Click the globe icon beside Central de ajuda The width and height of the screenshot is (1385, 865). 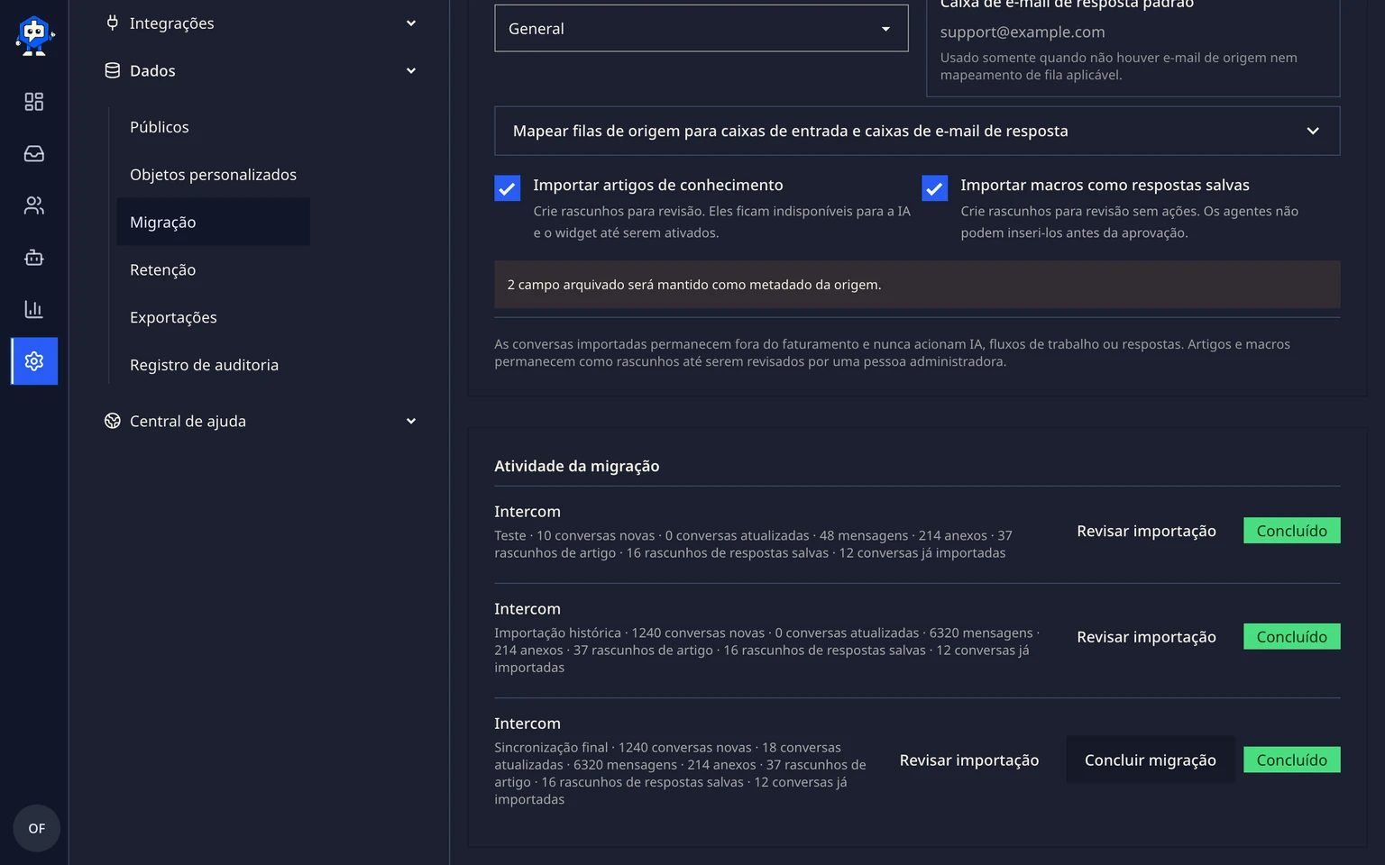click(113, 421)
